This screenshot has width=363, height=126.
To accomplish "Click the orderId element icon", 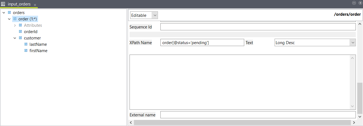I will coord(20,32).
